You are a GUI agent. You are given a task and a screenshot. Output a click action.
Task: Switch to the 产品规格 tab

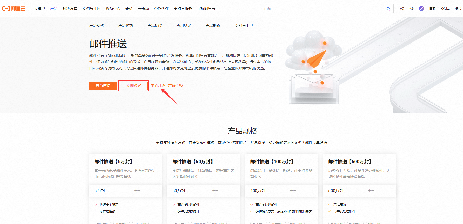tap(96, 26)
